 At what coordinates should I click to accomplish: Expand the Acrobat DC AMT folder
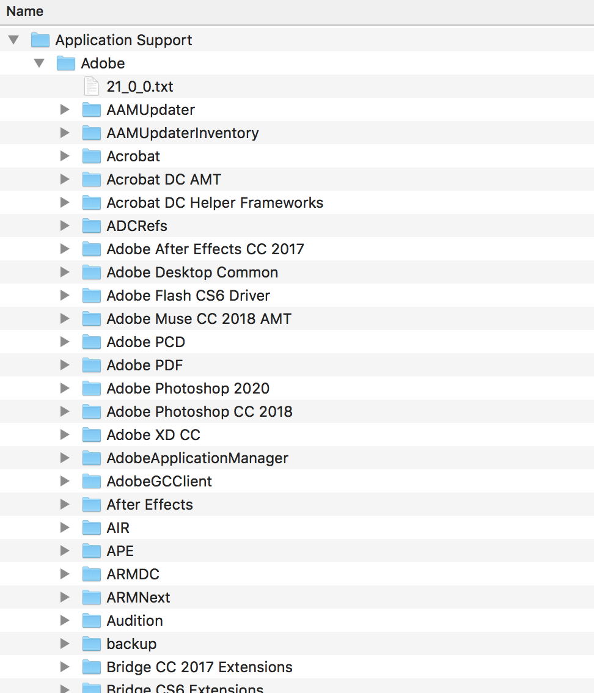click(x=65, y=179)
